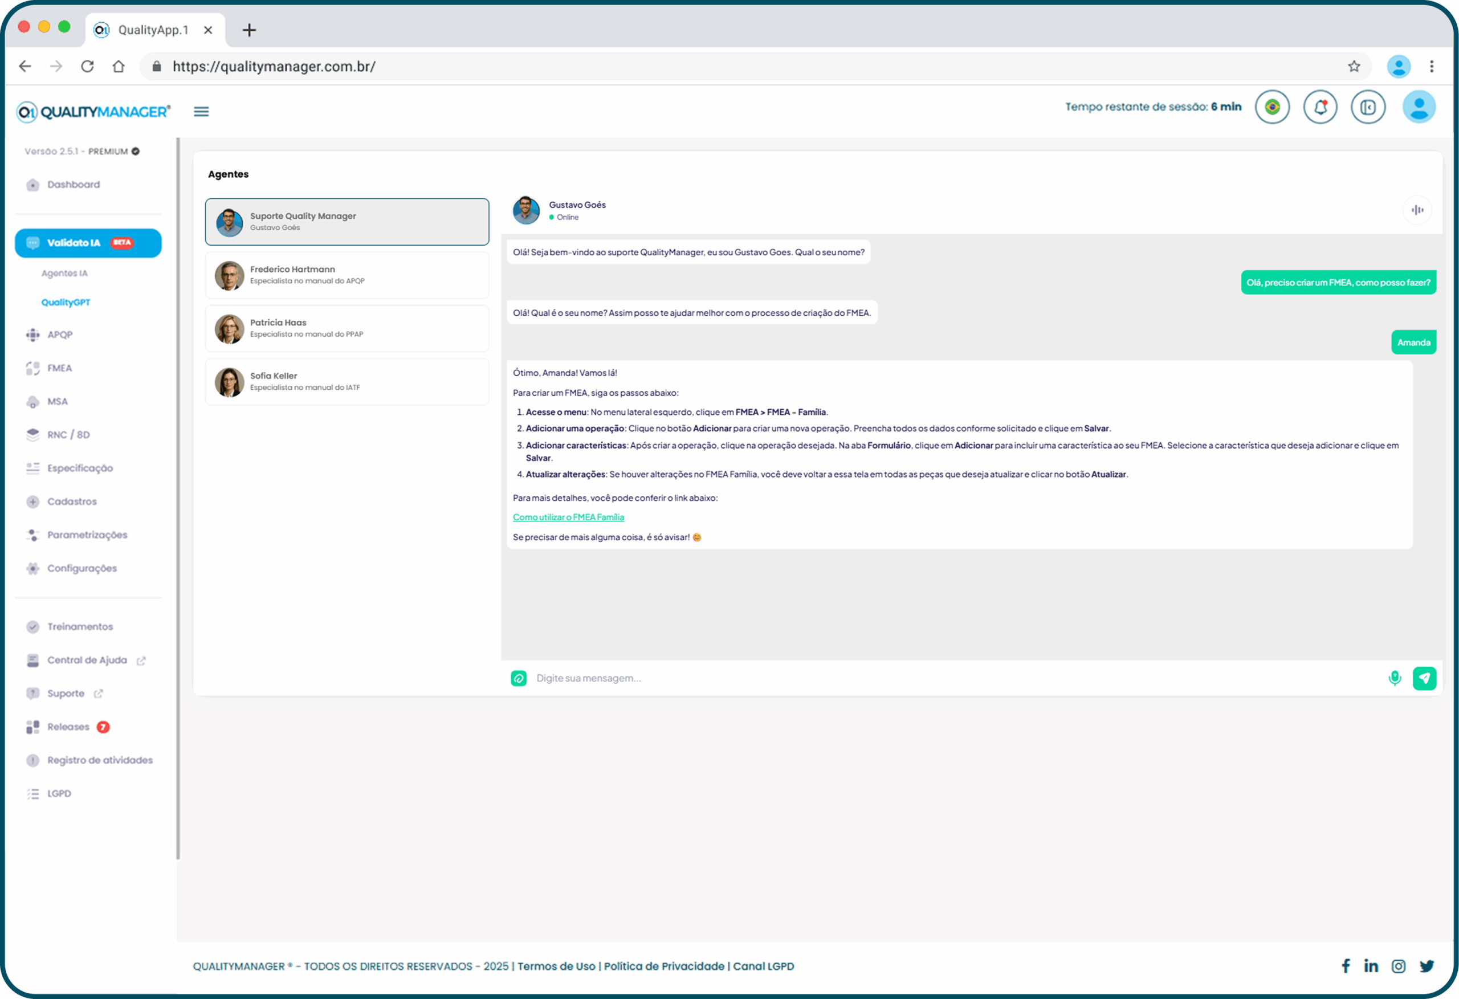Open the Termos de Uso footer link
The height and width of the screenshot is (999, 1459).
[x=556, y=967]
